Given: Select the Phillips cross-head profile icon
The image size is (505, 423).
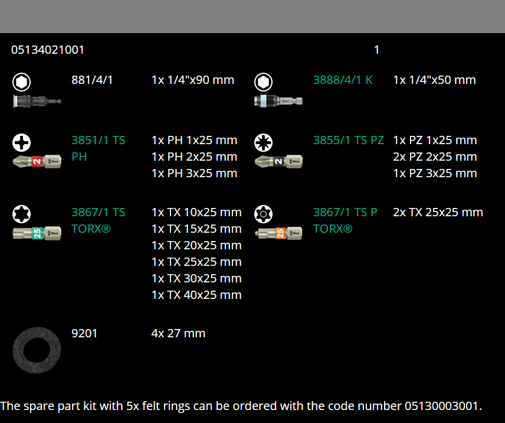Looking at the screenshot, I should [x=22, y=142].
